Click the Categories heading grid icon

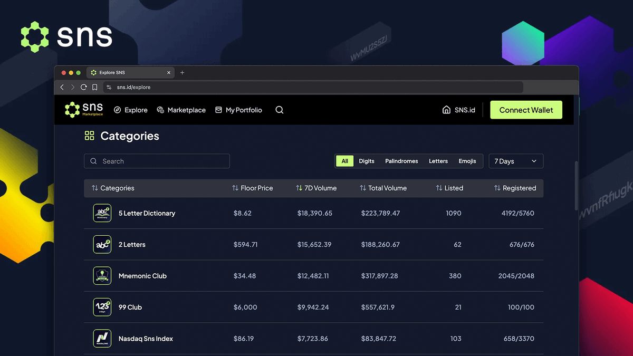click(x=89, y=136)
